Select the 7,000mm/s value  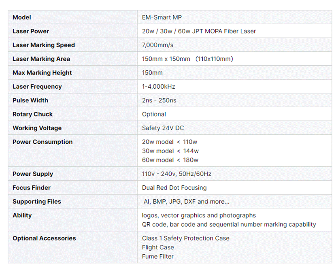(157, 45)
